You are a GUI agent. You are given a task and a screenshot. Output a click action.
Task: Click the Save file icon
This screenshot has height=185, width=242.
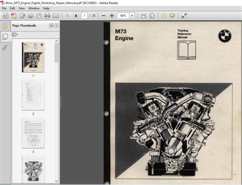(39, 16)
